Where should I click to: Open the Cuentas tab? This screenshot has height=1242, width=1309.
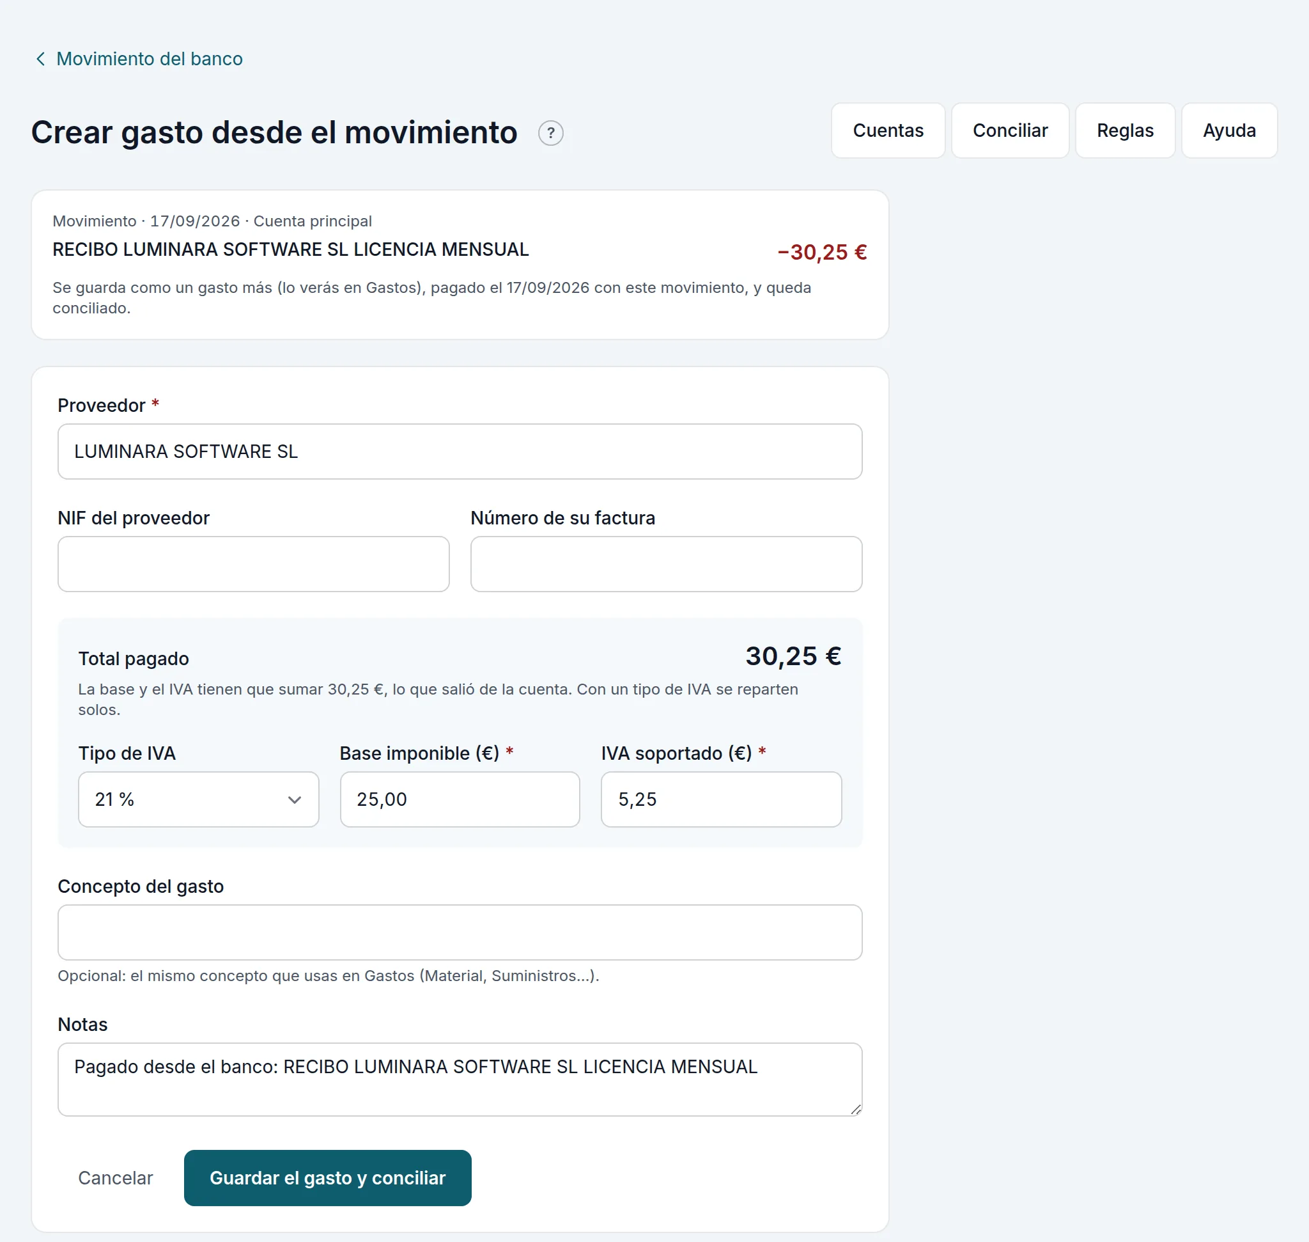887,130
